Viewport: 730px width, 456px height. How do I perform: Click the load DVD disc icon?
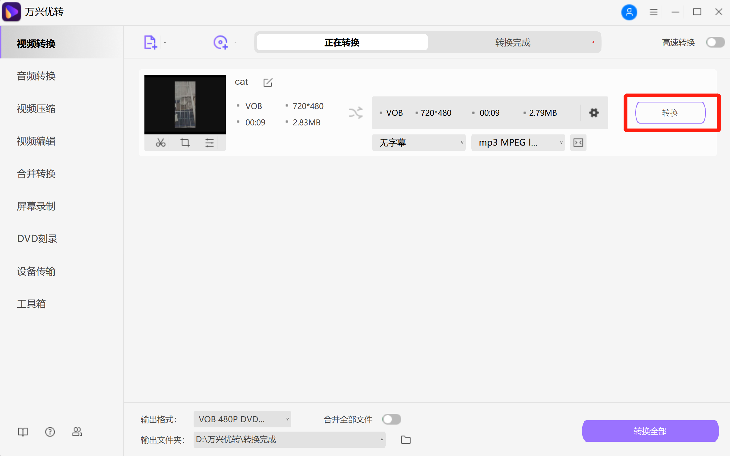[x=220, y=42]
